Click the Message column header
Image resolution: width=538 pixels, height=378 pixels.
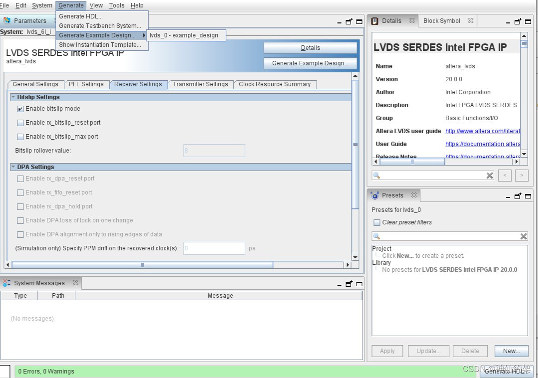[x=219, y=296]
